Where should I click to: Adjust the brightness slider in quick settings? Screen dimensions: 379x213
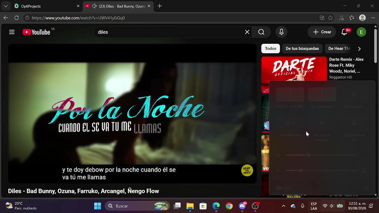point(322,155)
